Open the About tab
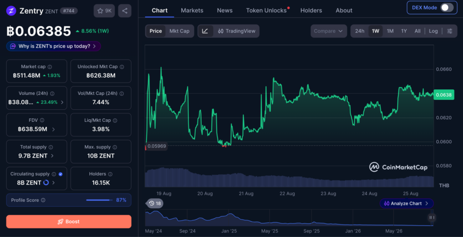The image size is (463, 237). (344, 10)
